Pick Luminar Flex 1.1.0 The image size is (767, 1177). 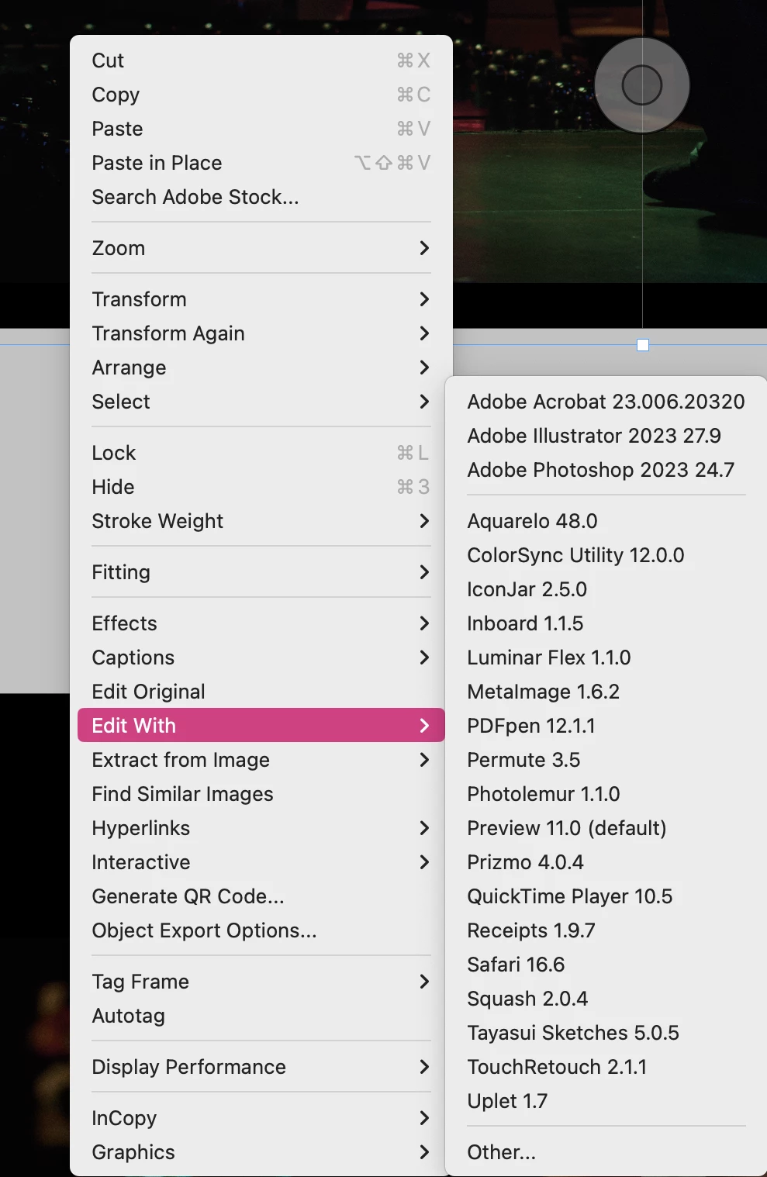(606, 658)
